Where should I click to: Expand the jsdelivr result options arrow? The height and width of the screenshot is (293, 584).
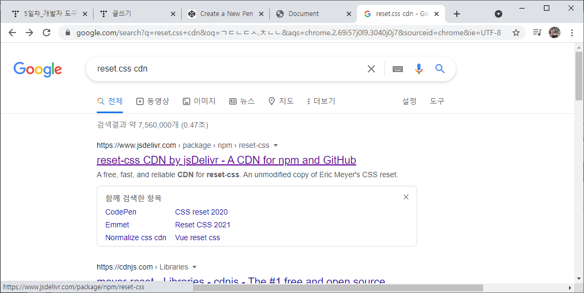276,145
